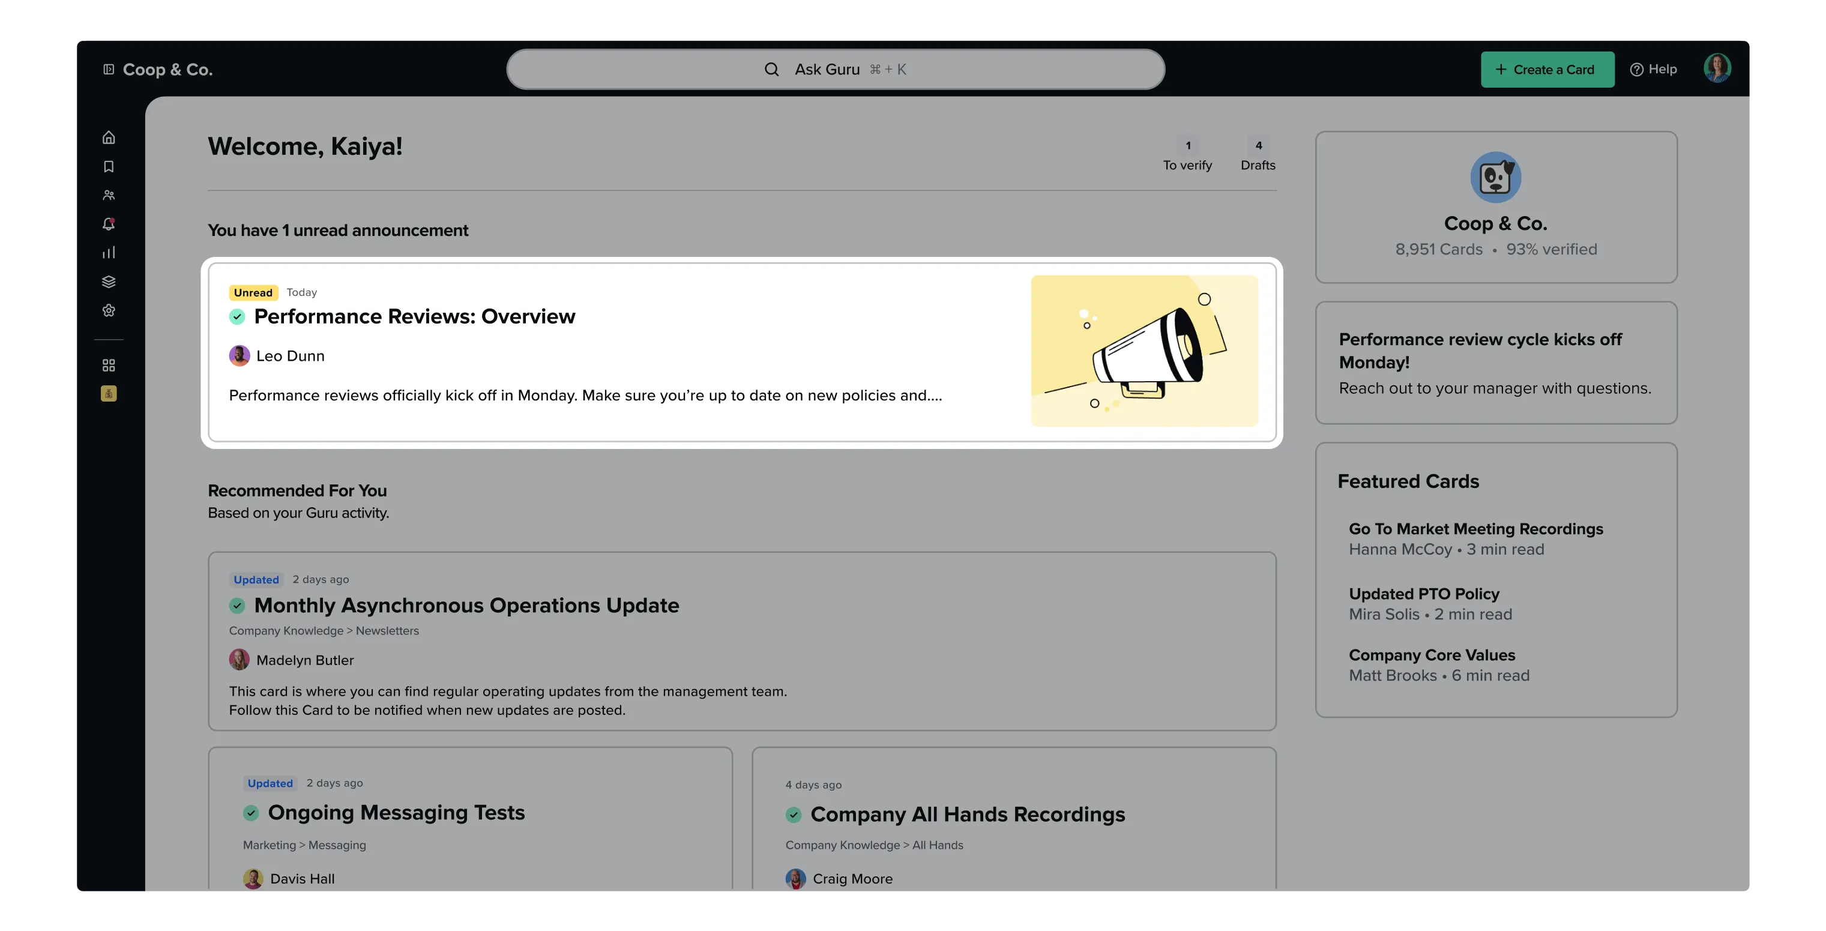Open the money bag pinned collection icon

point(109,394)
